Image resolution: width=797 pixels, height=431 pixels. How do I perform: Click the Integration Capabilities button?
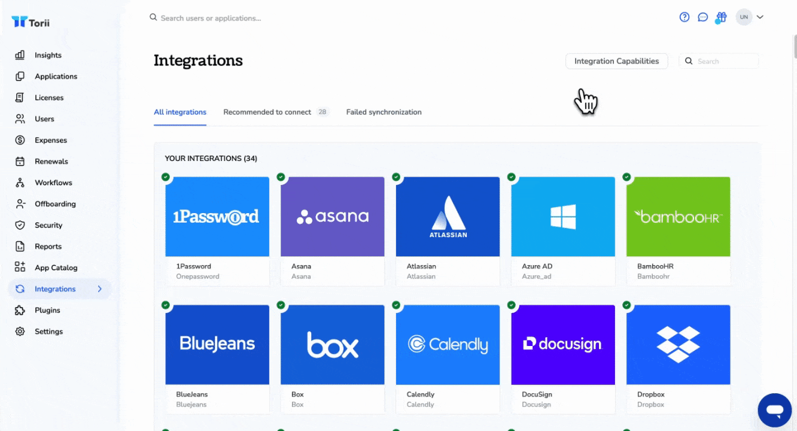(616, 61)
